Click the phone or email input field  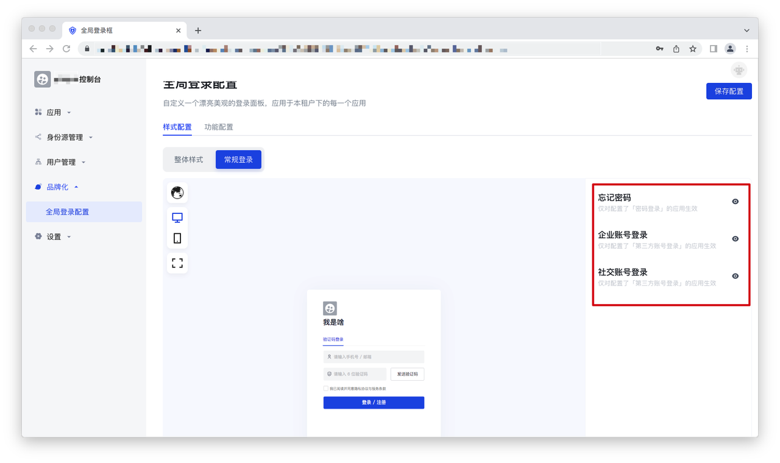[374, 357]
